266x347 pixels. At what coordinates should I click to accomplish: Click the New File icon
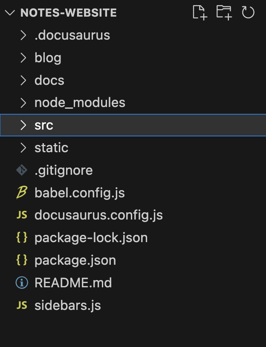pyautogui.click(x=200, y=13)
